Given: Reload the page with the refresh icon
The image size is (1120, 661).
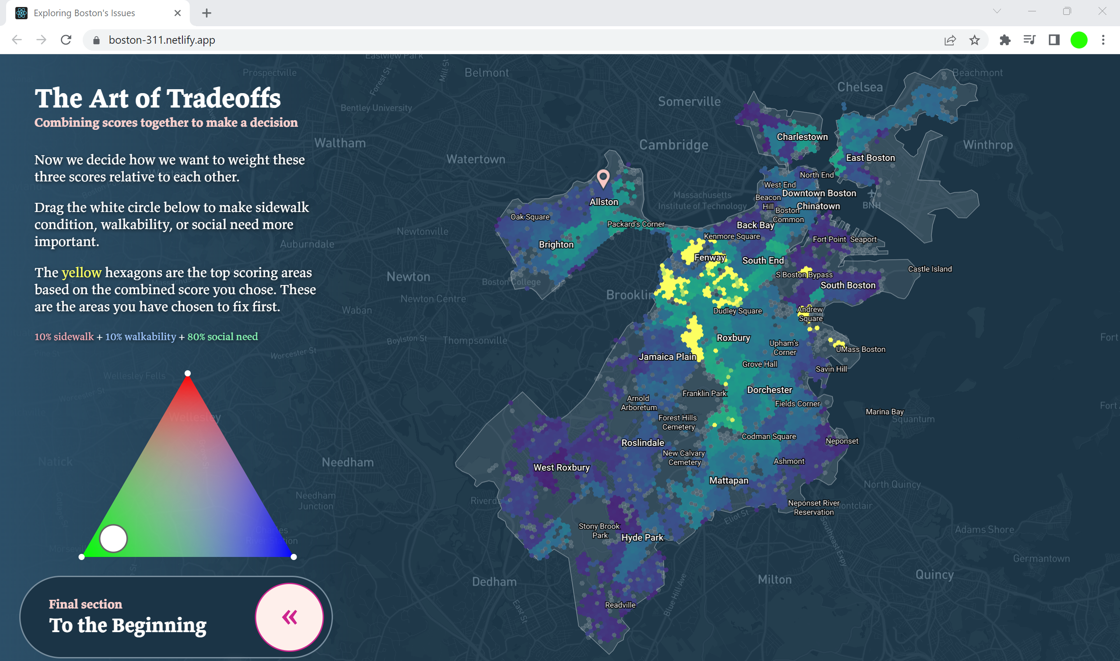Looking at the screenshot, I should (66, 40).
